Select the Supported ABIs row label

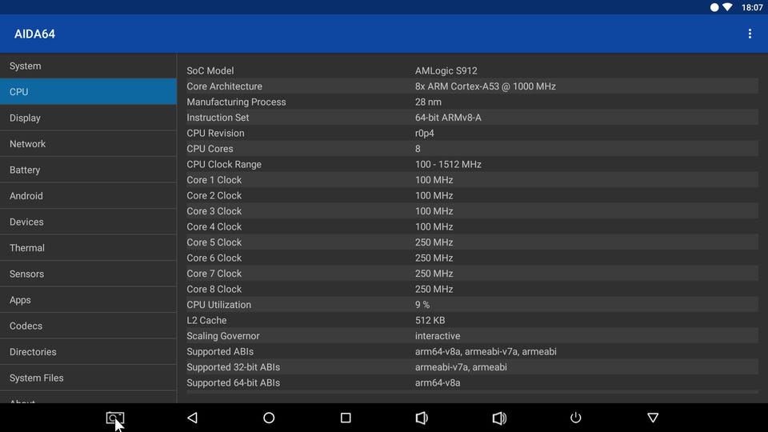(220, 352)
